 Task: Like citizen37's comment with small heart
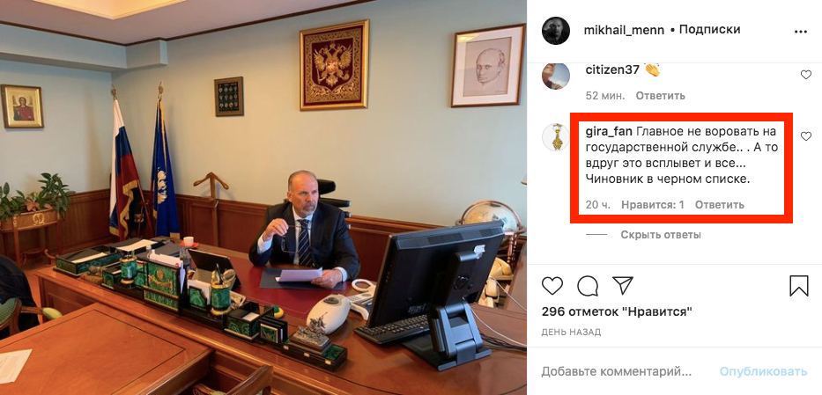(806, 75)
